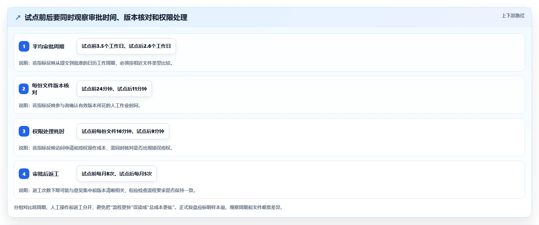Click the metric label 审批后返工
539x225 pixels.
point(46,174)
